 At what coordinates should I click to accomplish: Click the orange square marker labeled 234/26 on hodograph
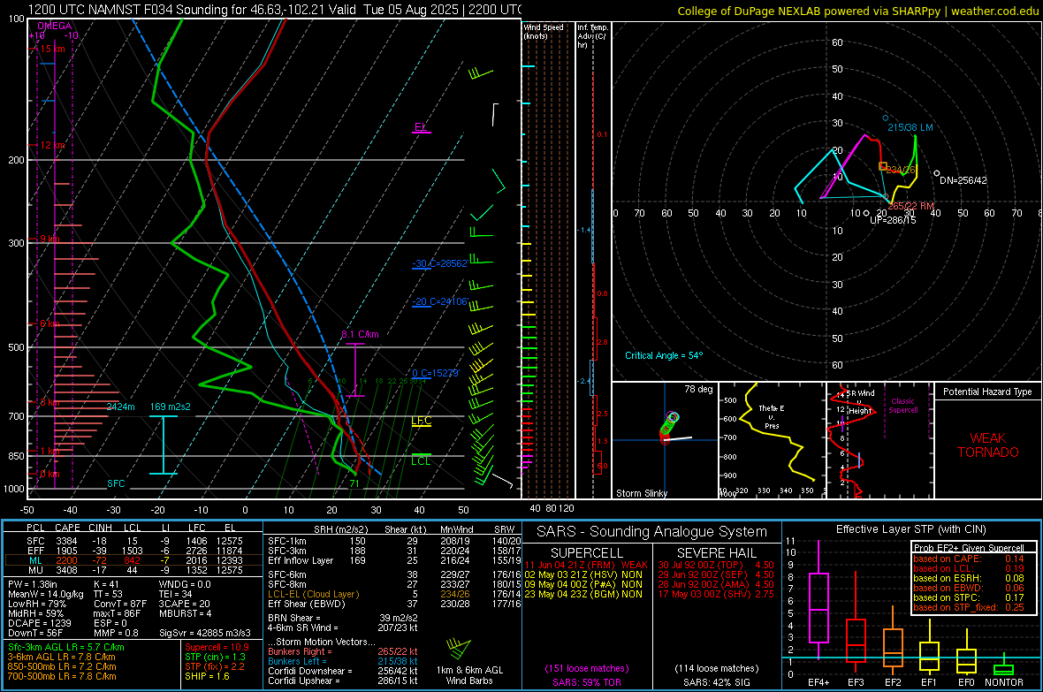tap(883, 166)
